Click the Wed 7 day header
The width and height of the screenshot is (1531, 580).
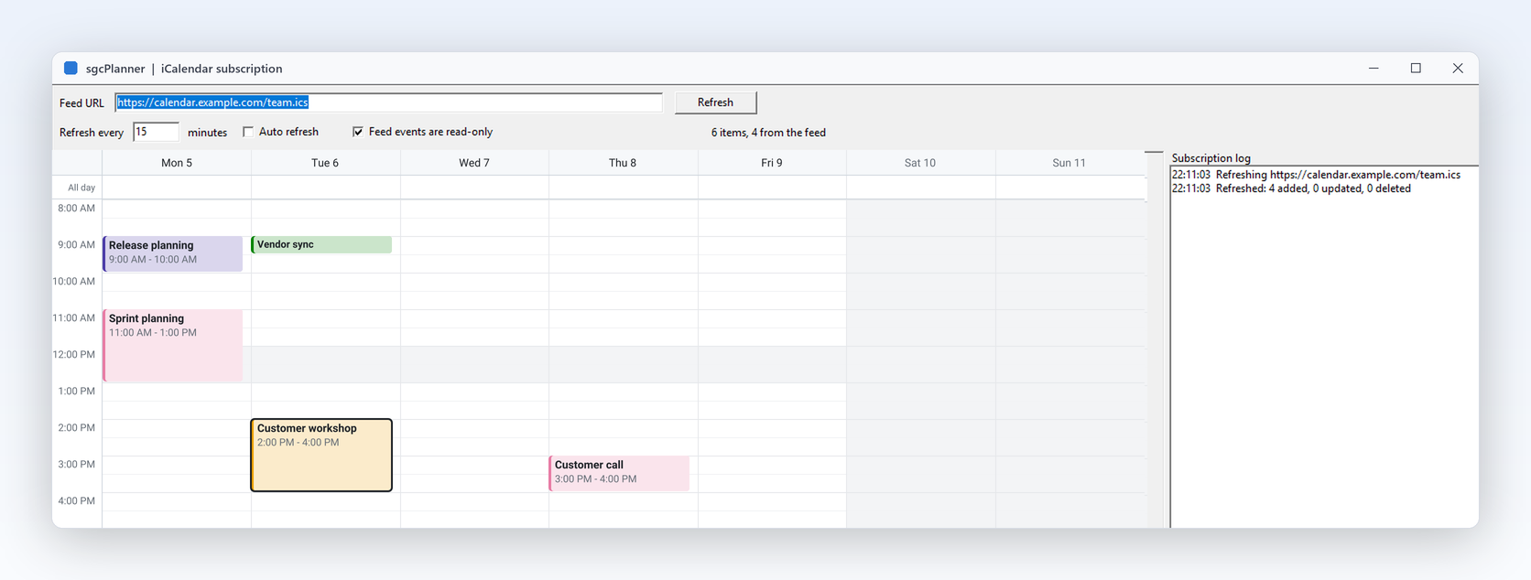tap(474, 163)
